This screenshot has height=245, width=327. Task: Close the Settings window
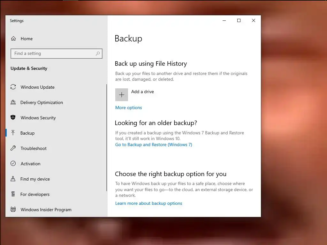click(253, 20)
